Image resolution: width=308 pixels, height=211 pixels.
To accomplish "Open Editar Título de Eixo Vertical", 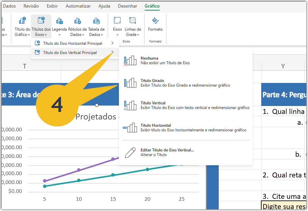I will pyautogui.click(x=186, y=152).
